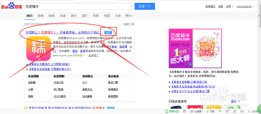Image resolution: width=261 pixels, height=114 pixels.
Task: Switch to the 视频 tab
Action: [96, 16]
